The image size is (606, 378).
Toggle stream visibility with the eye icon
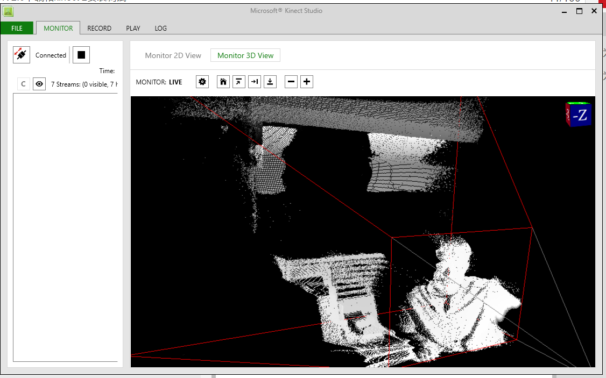(39, 84)
